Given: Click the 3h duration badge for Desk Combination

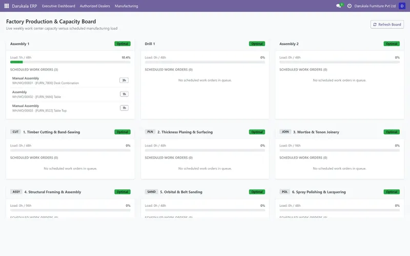Looking at the screenshot, I should point(124,80).
